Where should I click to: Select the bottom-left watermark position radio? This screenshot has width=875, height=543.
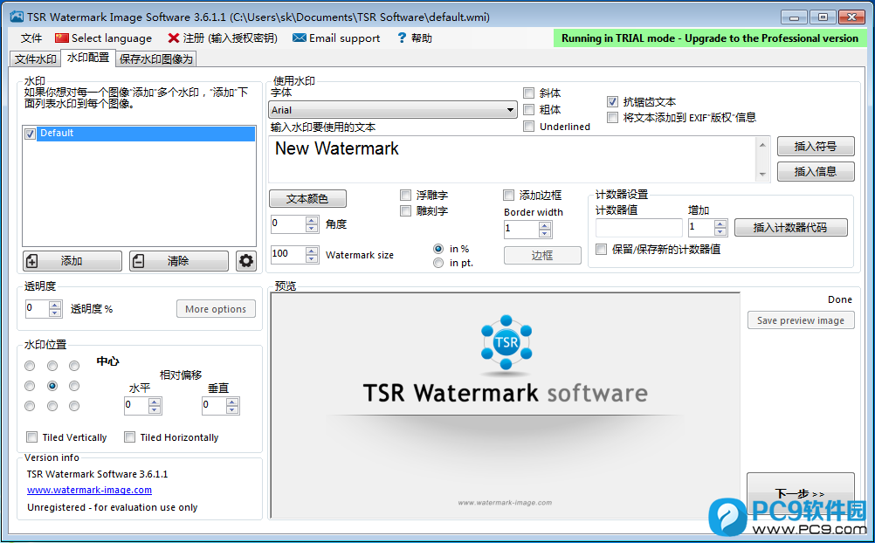coord(30,406)
